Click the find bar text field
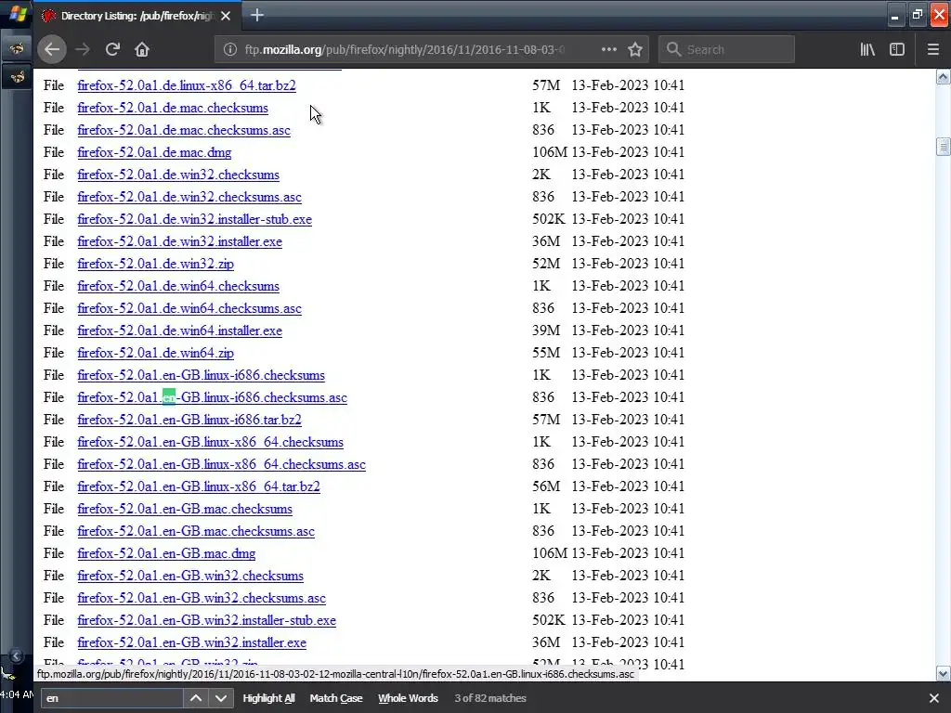This screenshot has width=951, height=713. click(112, 698)
